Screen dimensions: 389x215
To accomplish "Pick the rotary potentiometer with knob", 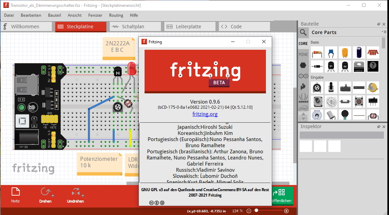I will tap(331, 88).
